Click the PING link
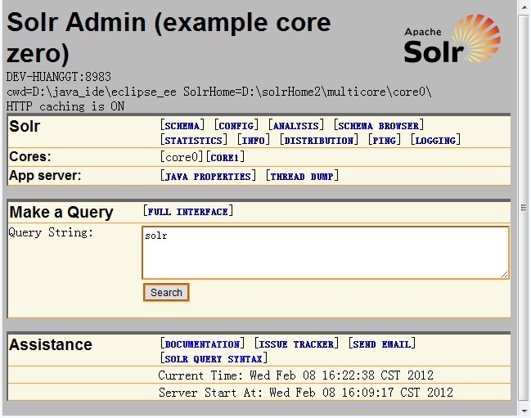531x418 pixels. [x=385, y=140]
